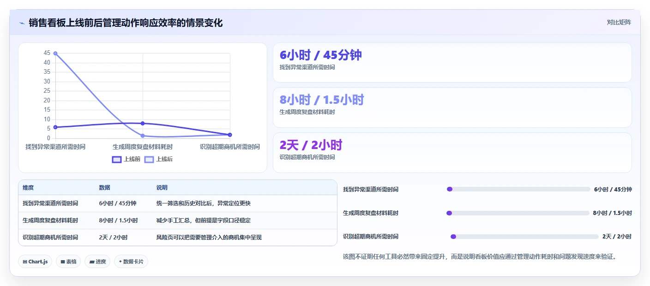Click table cell 生成周度复盘材料耗时 in 维度 column
This screenshot has height=286, width=650.
pyautogui.click(x=50, y=220)
